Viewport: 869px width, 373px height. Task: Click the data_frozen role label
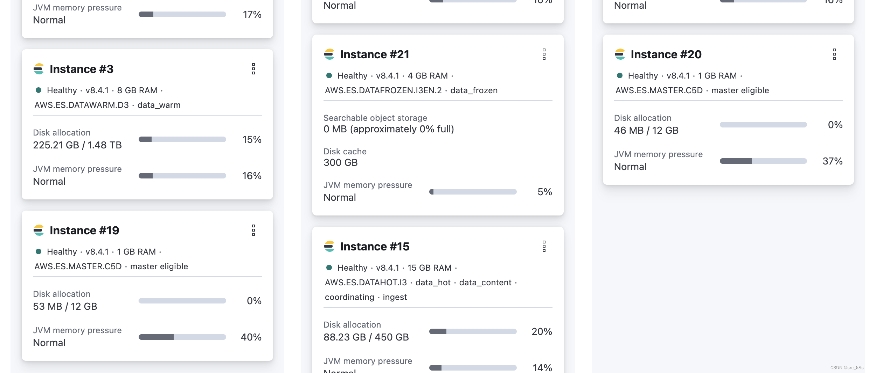coord(474,90)
